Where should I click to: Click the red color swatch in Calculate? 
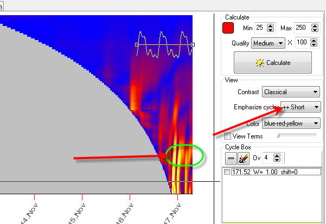point(228,27)
